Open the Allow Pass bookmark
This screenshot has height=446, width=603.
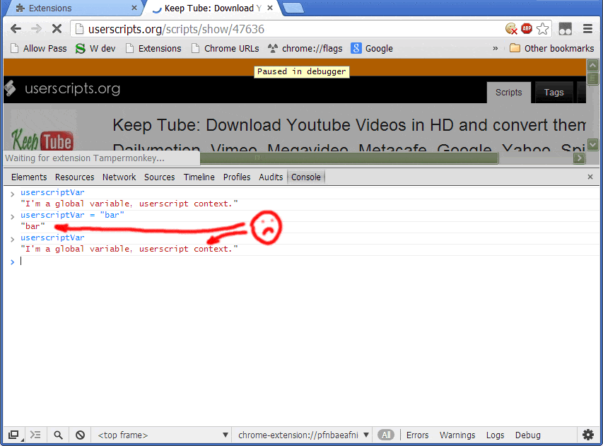(38, 49)
